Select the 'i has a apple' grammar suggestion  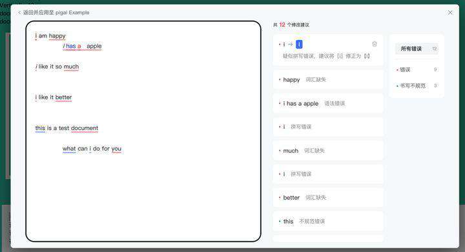(x=328, y=103)
